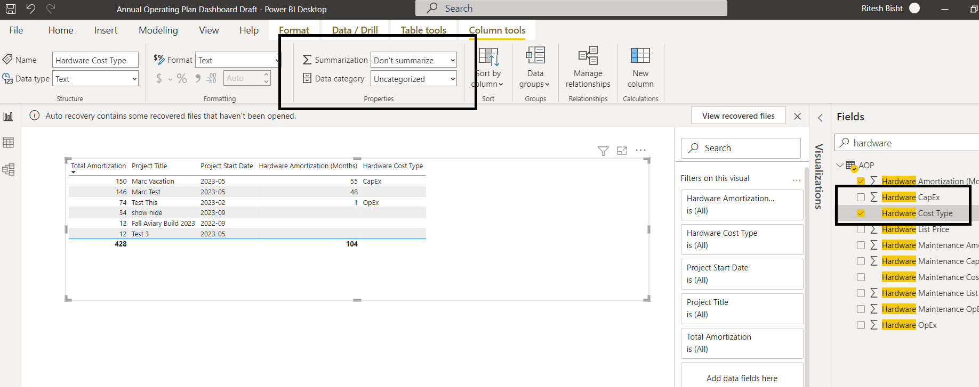This screenshot has height=387, width=979.
Task: Click the Save icon in title bar
Action: click(x=11, y=9)
